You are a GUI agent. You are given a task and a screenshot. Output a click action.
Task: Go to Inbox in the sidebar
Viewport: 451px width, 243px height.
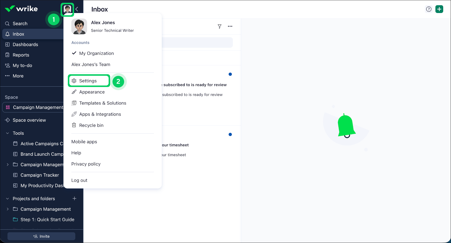[33, 34]
